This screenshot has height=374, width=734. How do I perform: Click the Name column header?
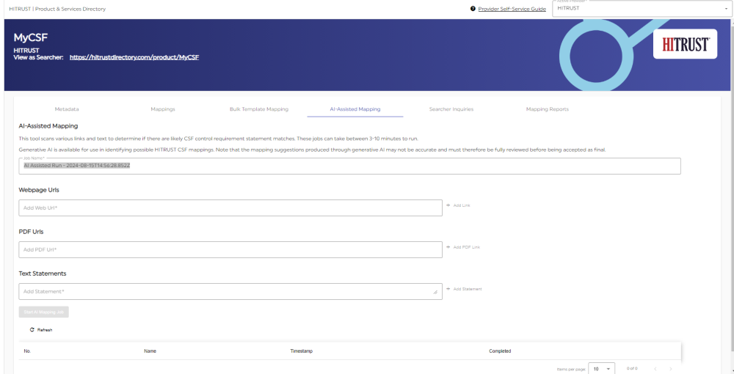pos(150,351)
